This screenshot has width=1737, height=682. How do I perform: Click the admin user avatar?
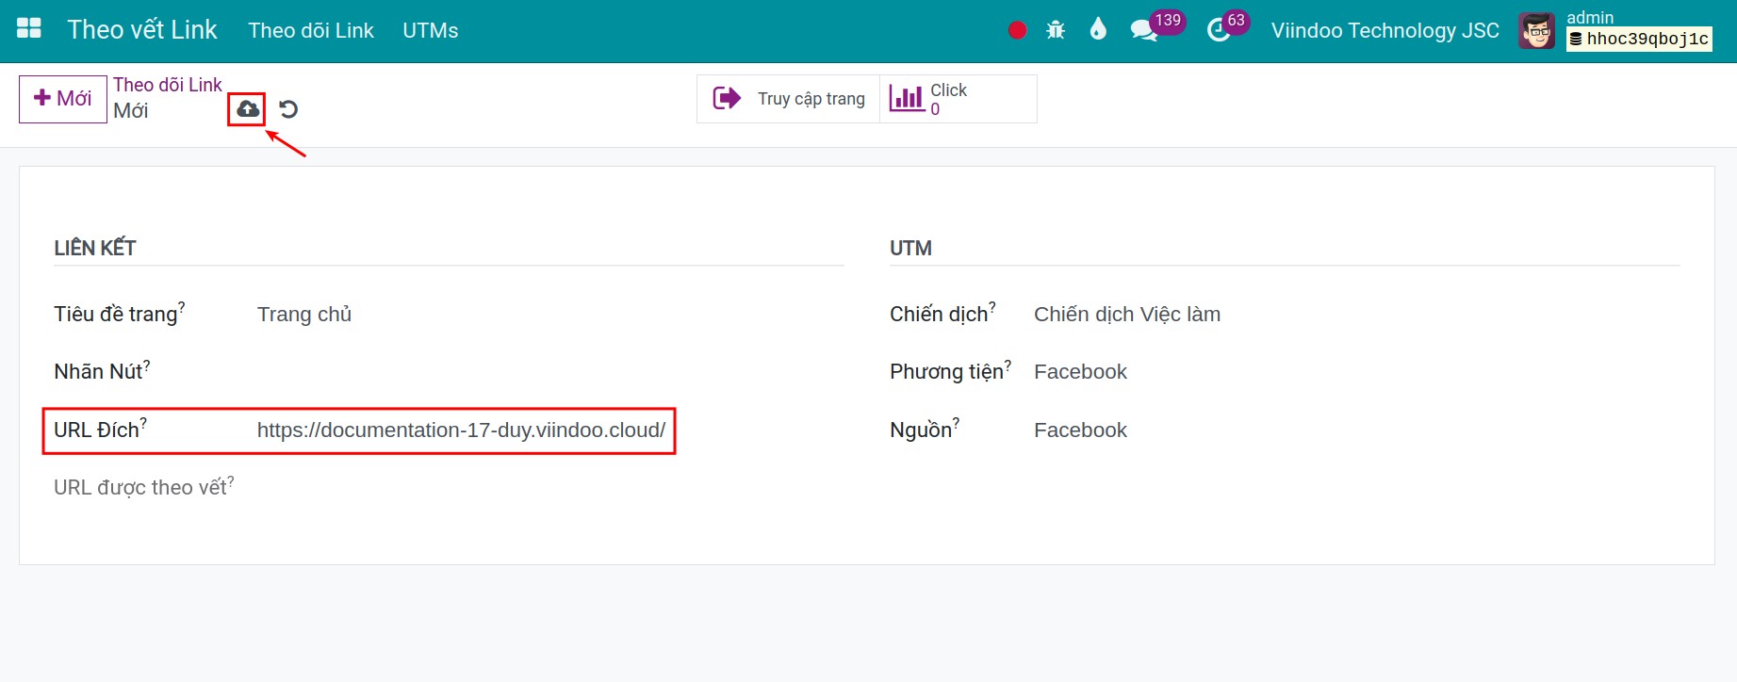coord(1536,31)
